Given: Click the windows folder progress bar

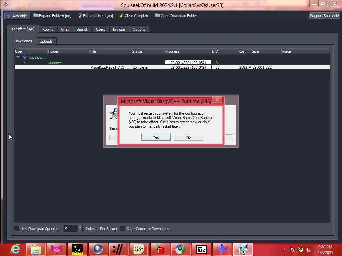Looking at the screenshot, I should (x=188, y=62).
